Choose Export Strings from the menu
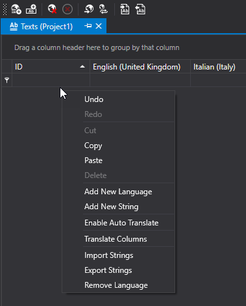246x306 pixels. (108, 270)
